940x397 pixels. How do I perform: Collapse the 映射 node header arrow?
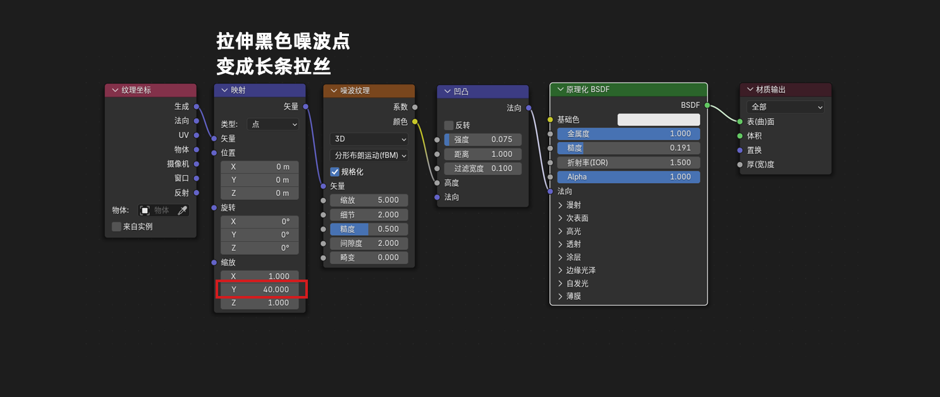pyautogui.click(x=224, y=90)
